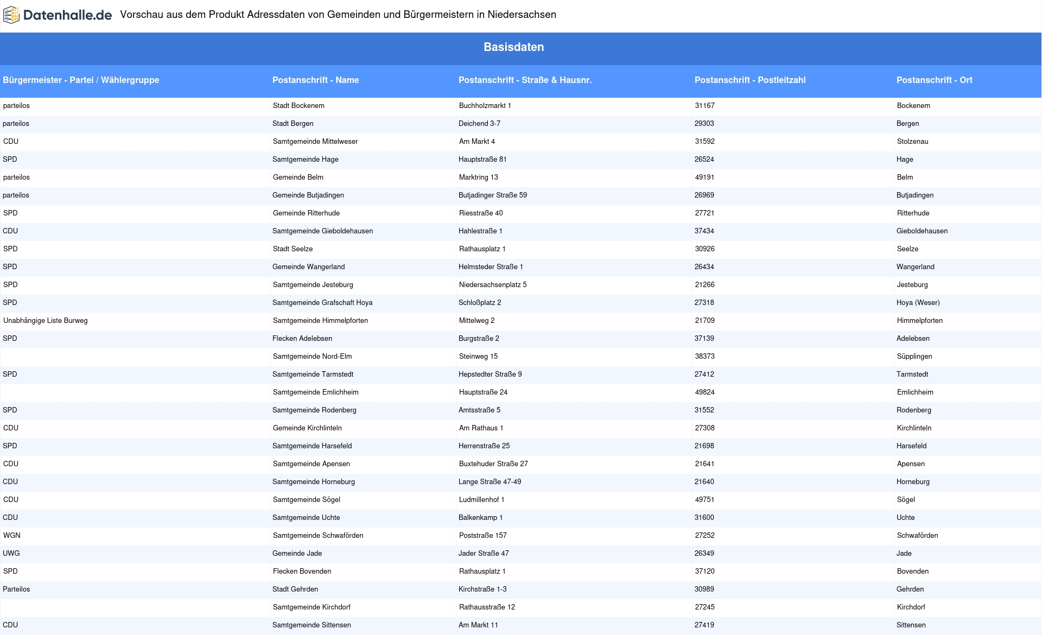Screen dimensions: 1042x635
Task: Select Samtgemeinde Apensen
Action: pos(312,464)
